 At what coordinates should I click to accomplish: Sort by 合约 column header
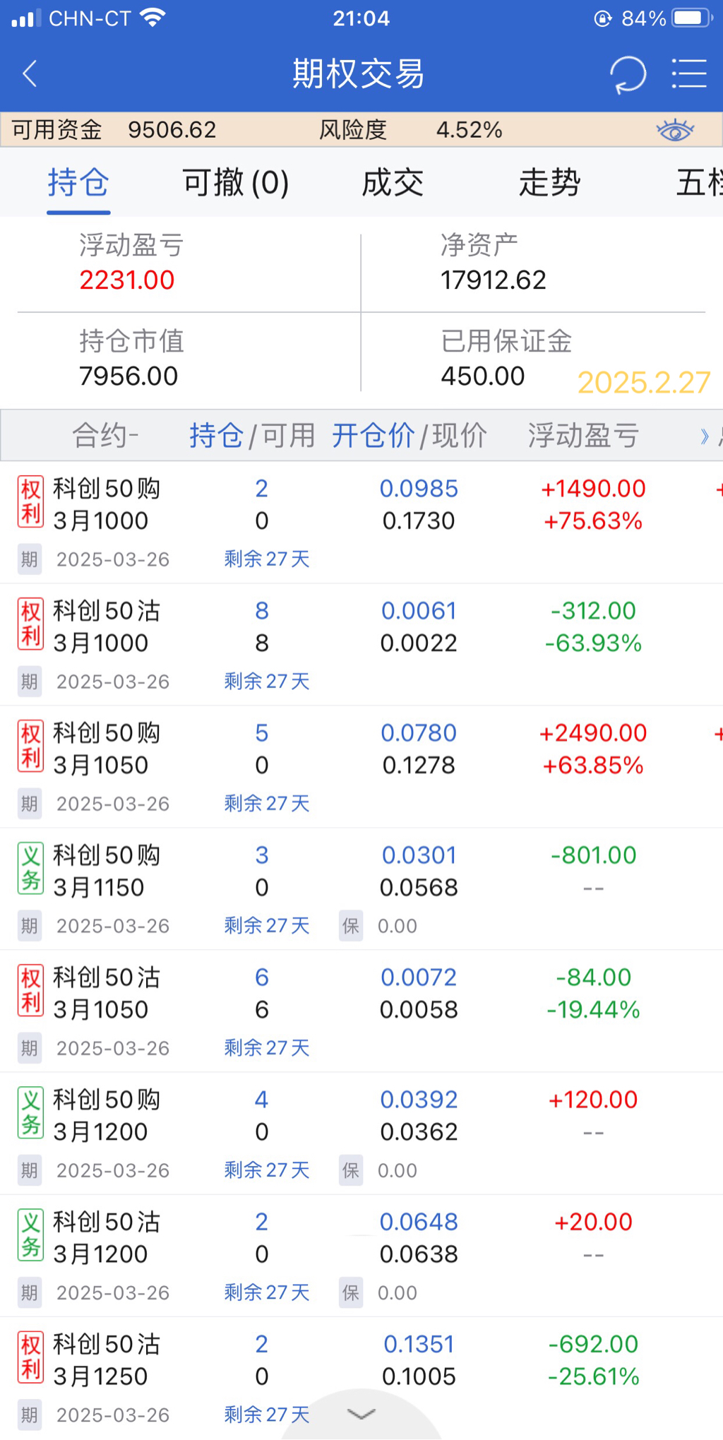(105, 436)
